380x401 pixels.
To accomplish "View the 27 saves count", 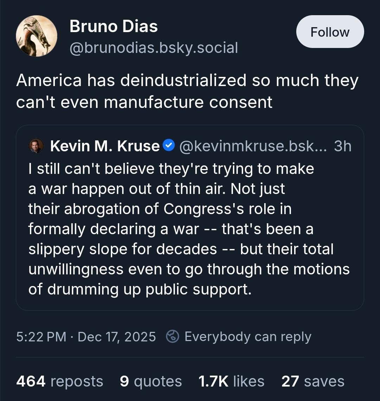I will point(312,381).
